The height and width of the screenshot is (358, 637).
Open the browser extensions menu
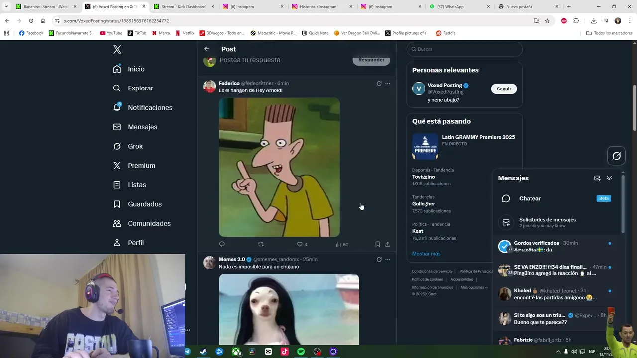click(x=576, y=21)
